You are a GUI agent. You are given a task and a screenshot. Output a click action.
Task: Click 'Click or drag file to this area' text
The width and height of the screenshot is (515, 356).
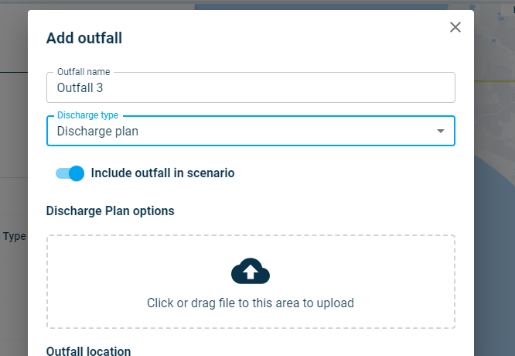(251, 303)
